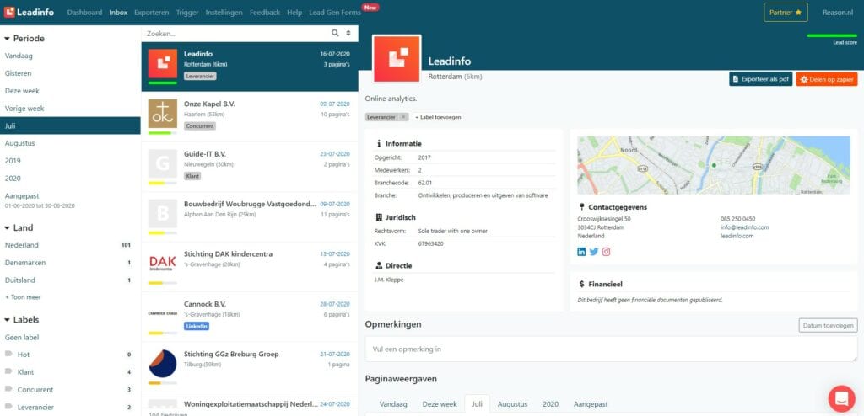Click the Stichting DAK kindercentra logo
The height and width of the screenshot is (416, 864).
(163, 264)
